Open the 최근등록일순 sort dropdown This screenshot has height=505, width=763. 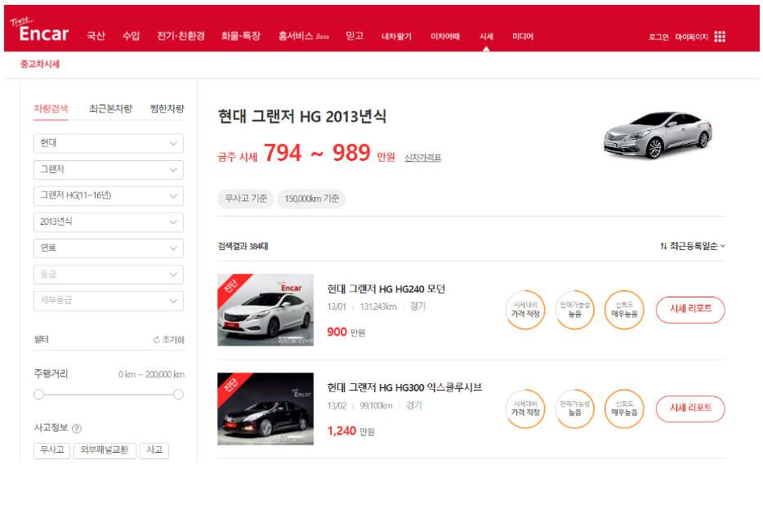(x=693, y=246)
